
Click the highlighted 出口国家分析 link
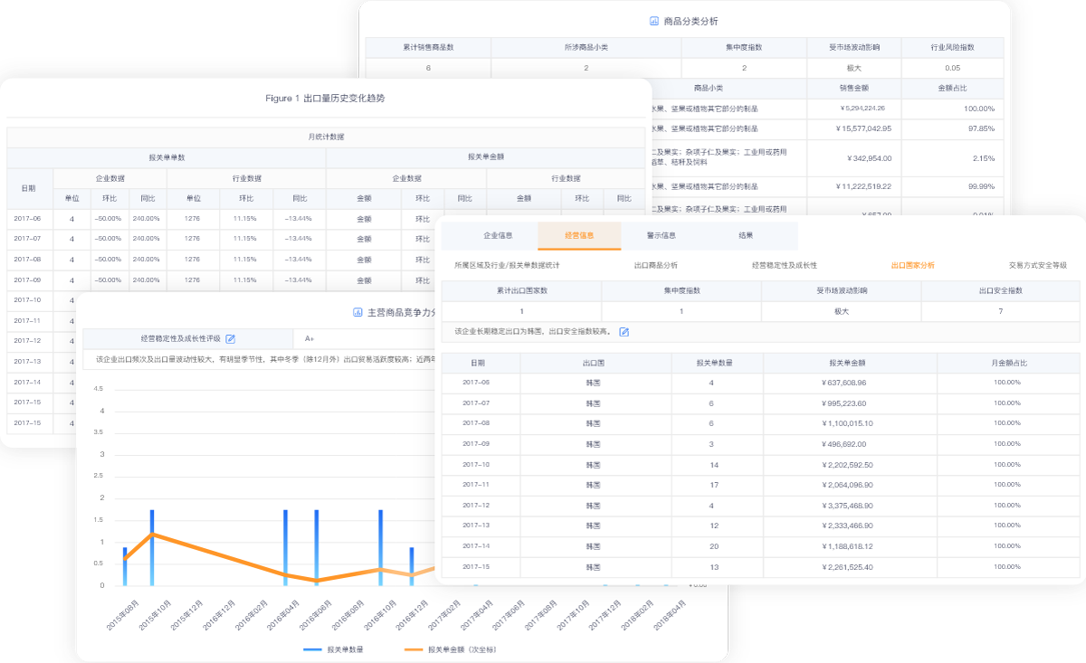point(912,265)
